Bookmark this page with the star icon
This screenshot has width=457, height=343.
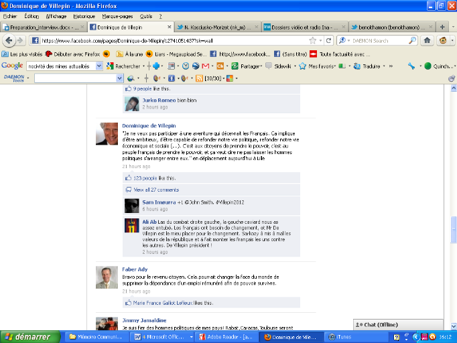pos(313,40)
